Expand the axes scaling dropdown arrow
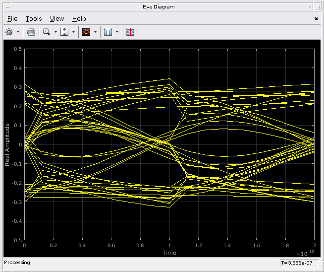 tap(74, 32)
